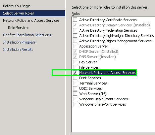This screenshot has width=155, height=135.
Task: Select 'UDDI Services' role label
Action: click(x=90, y=88)
